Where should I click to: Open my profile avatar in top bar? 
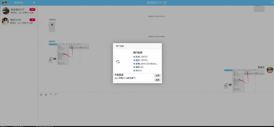pyautogui.click(x=4, y=3)
